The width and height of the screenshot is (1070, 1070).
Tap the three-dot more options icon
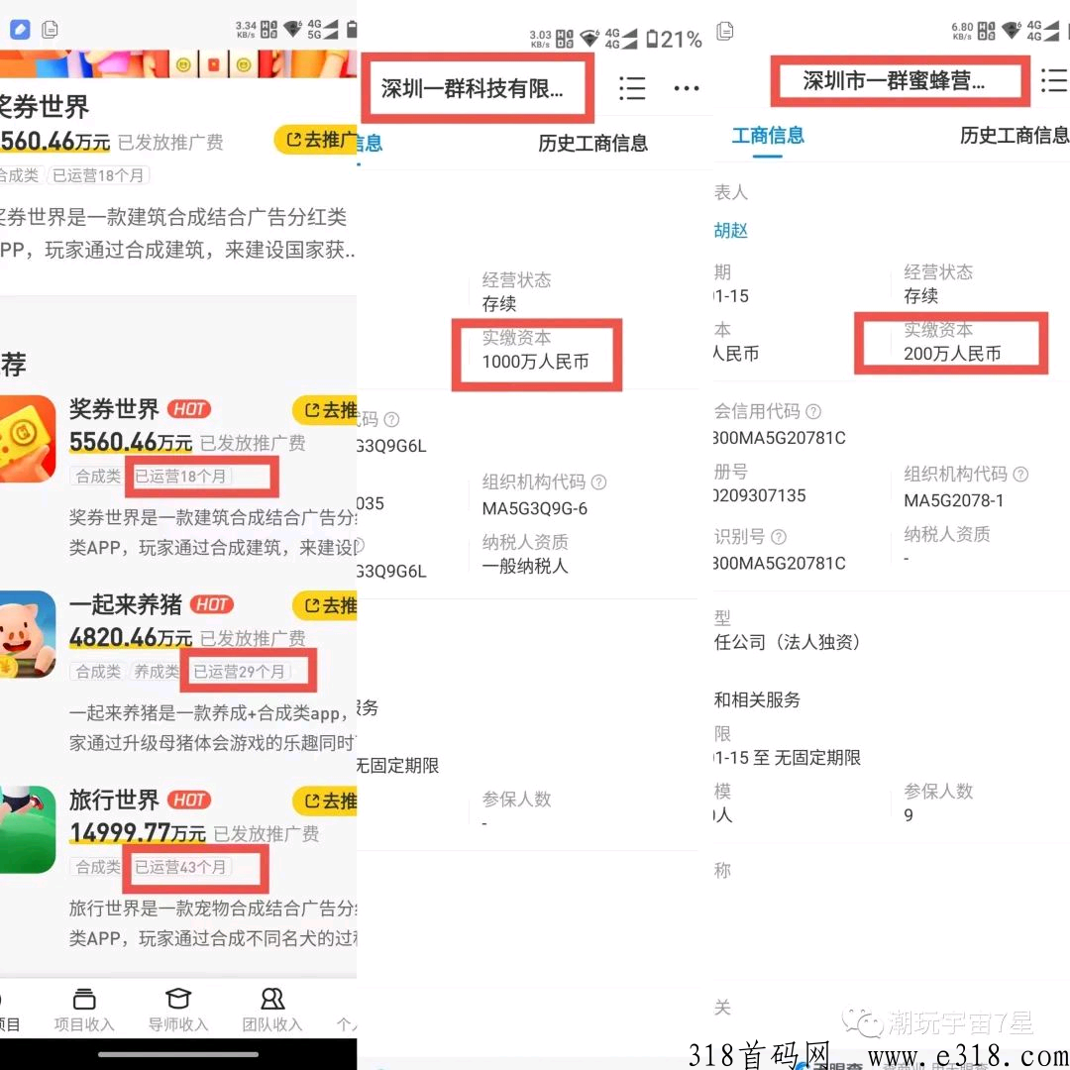(687, 89)
